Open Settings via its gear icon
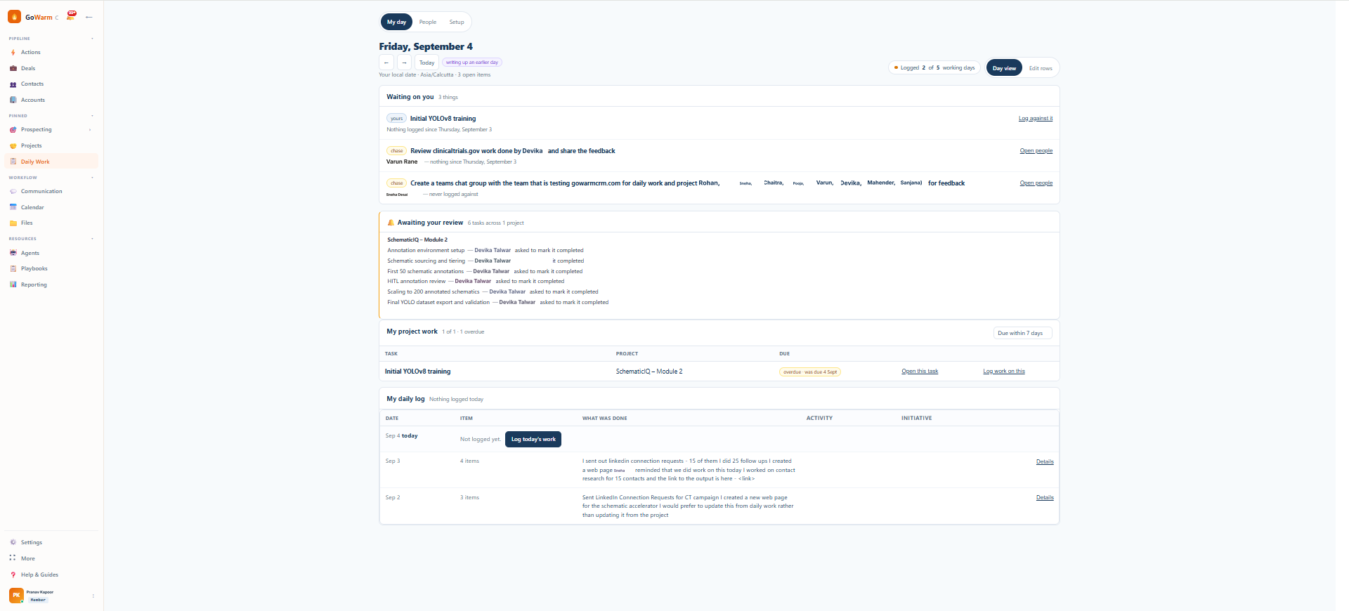1349x611 pixels. 13,542
